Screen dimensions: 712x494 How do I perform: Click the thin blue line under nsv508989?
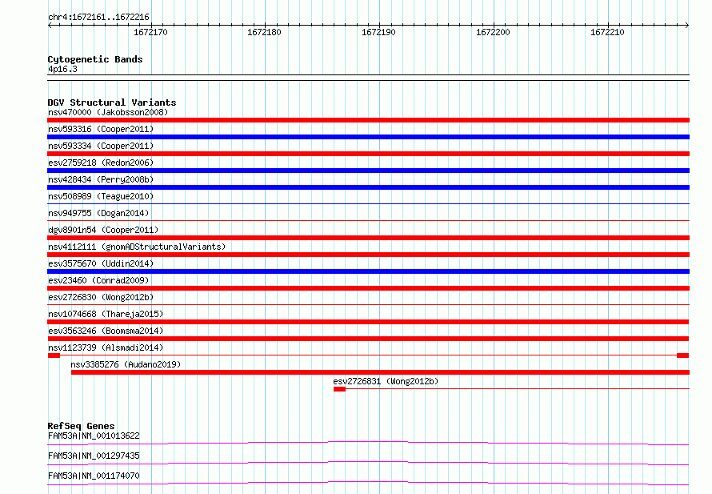(x=368, y=203)
